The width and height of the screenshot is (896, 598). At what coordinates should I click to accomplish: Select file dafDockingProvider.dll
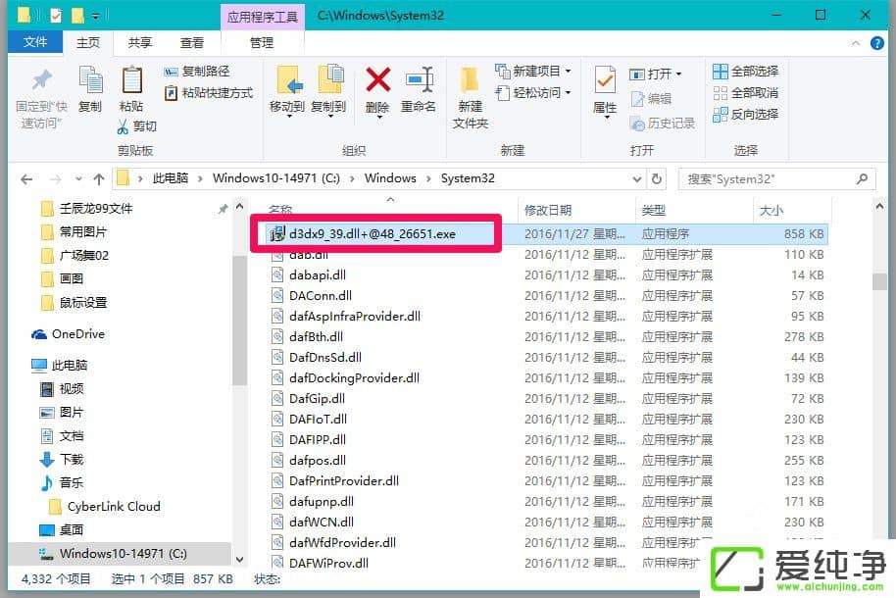(547, 377)
